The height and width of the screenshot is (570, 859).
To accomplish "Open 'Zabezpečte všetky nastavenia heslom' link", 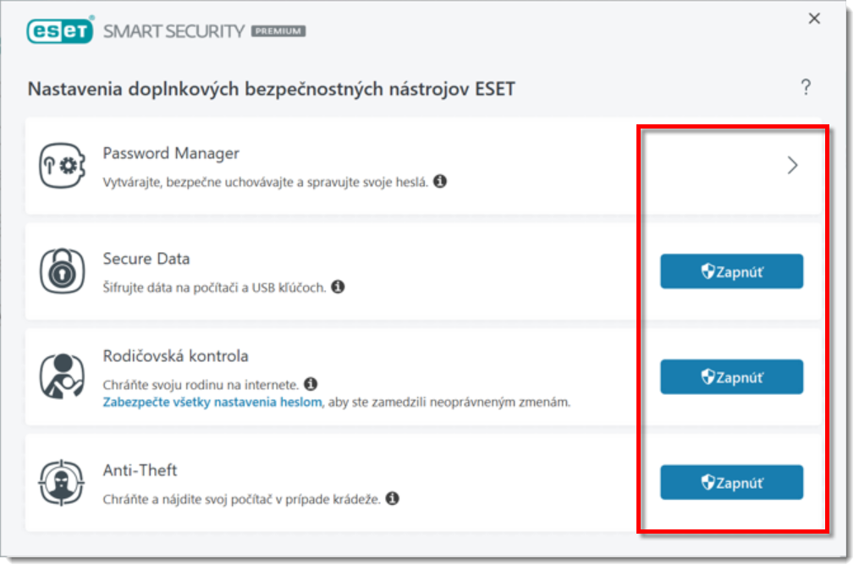I will click(x=212, y=402).
